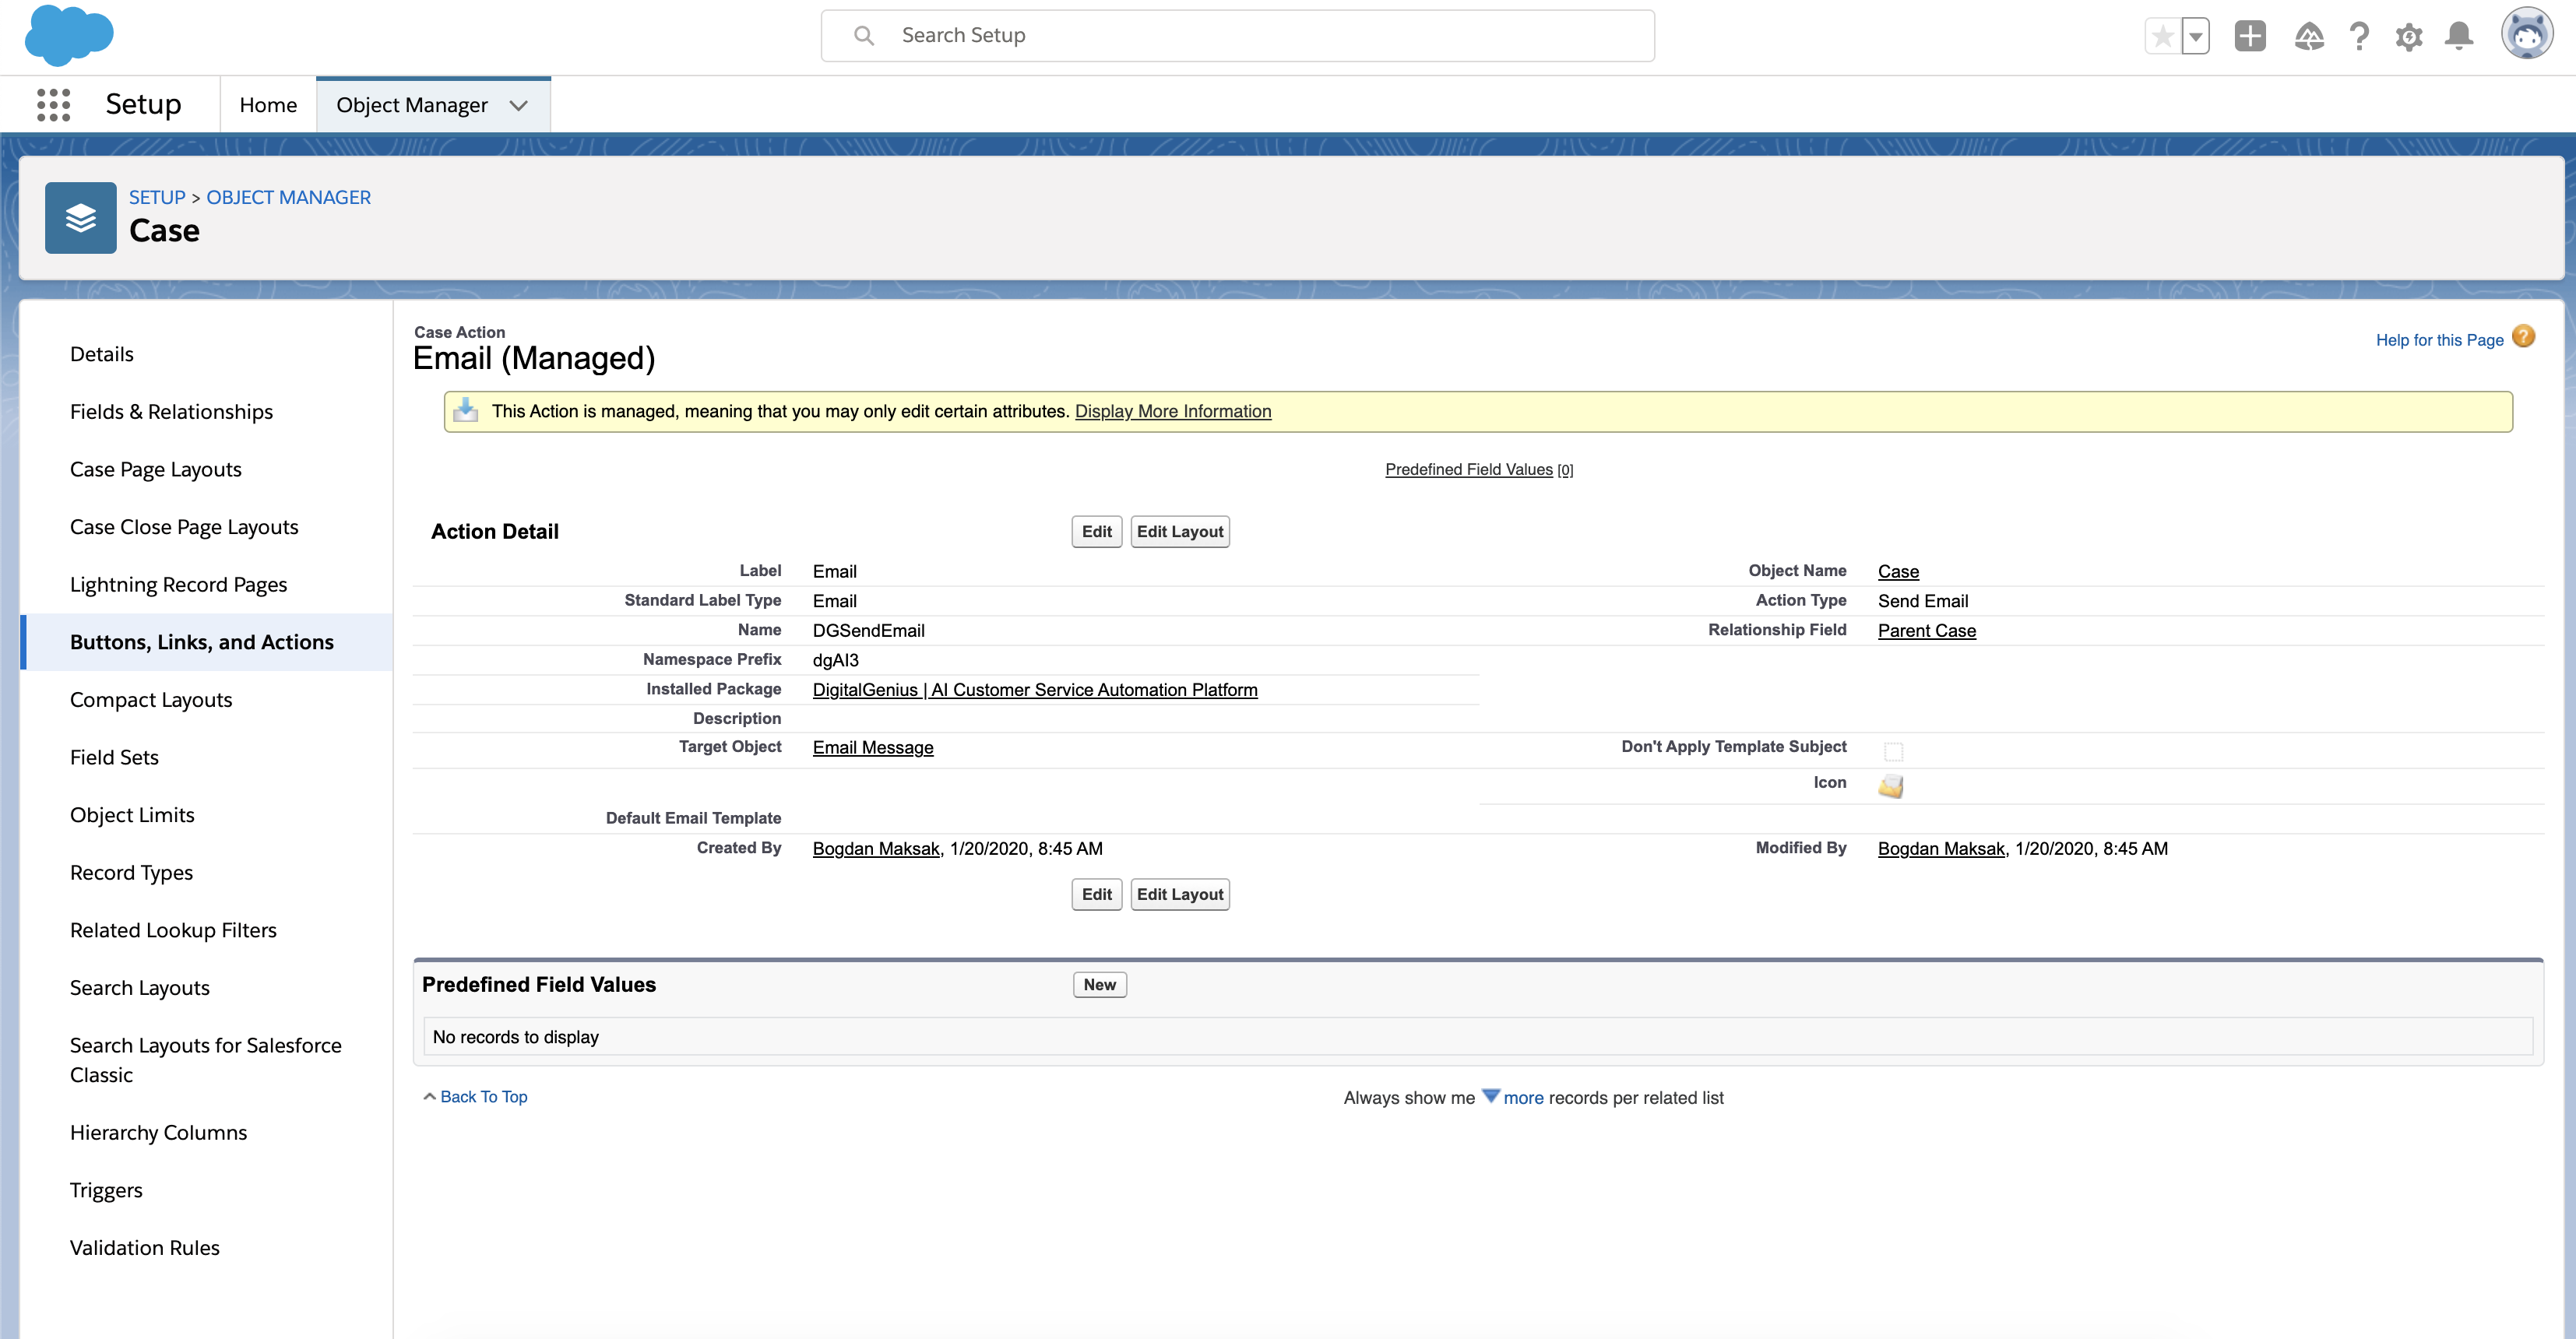This screenshot has height=1339, width=2576.
Task: Open Field Sets section
Action: (x=114, y=757)
